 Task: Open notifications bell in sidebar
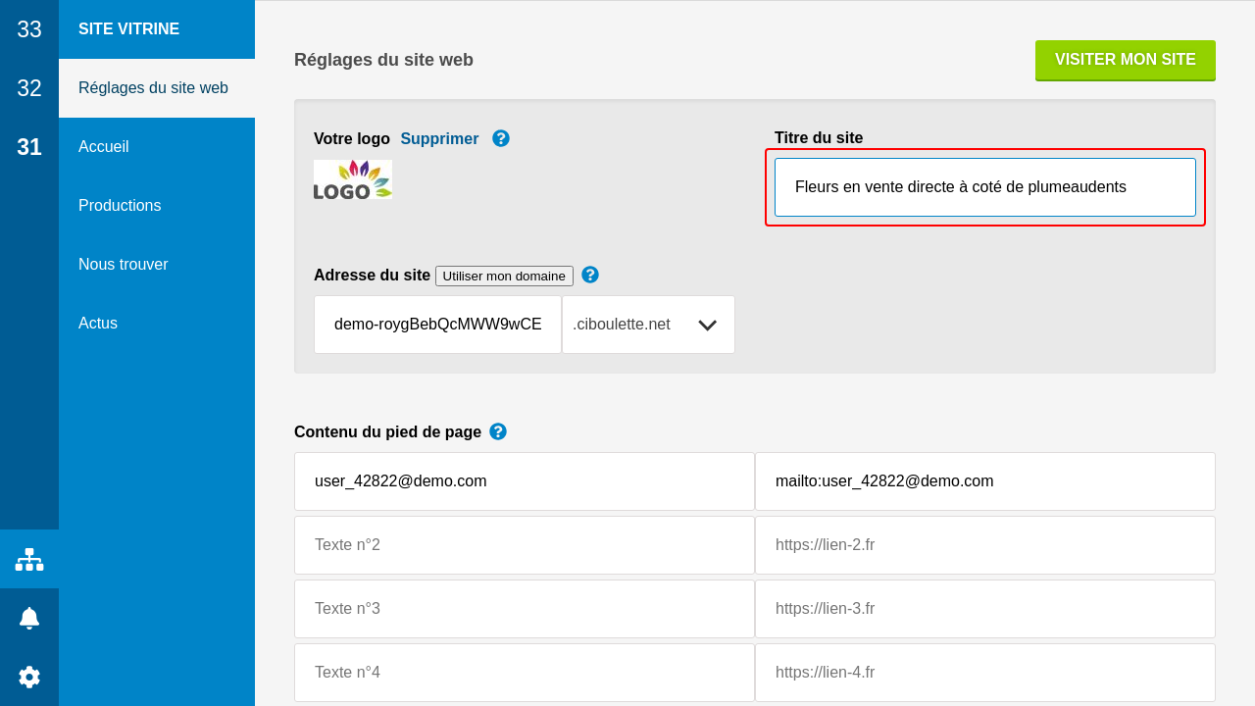tap(29, 618)
